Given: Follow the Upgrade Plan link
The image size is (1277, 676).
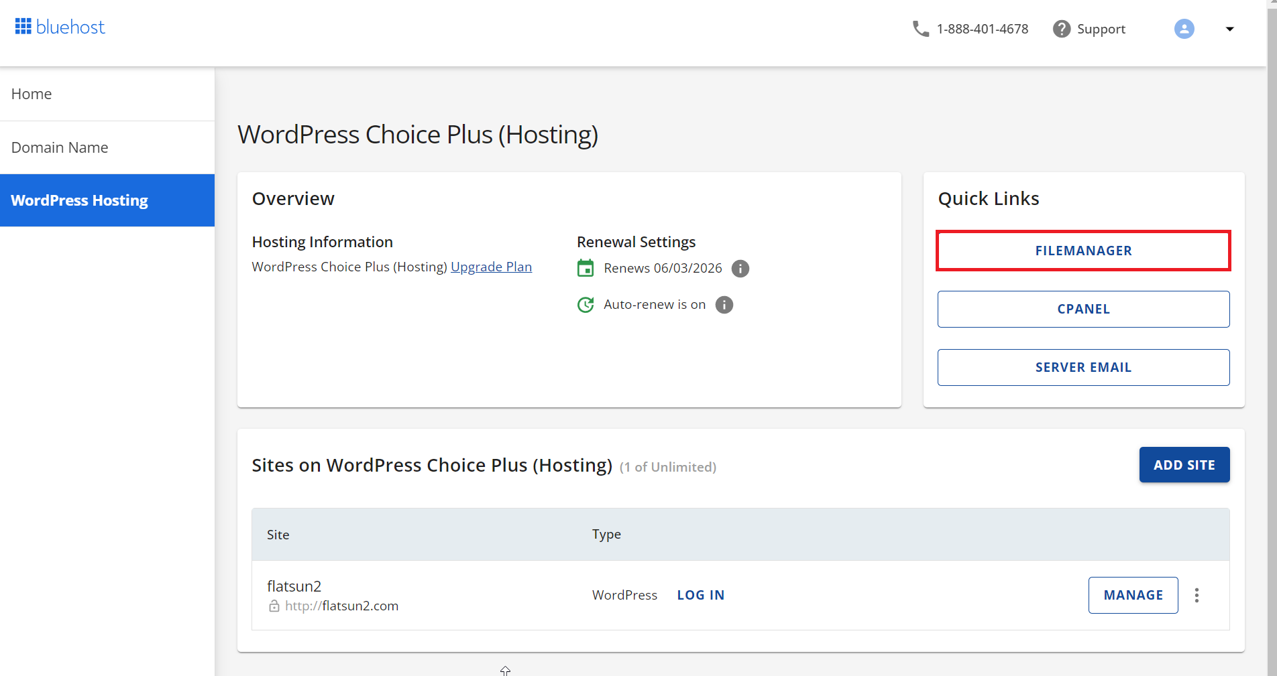Looking at the screenshot, I should [x=491, y=267].
